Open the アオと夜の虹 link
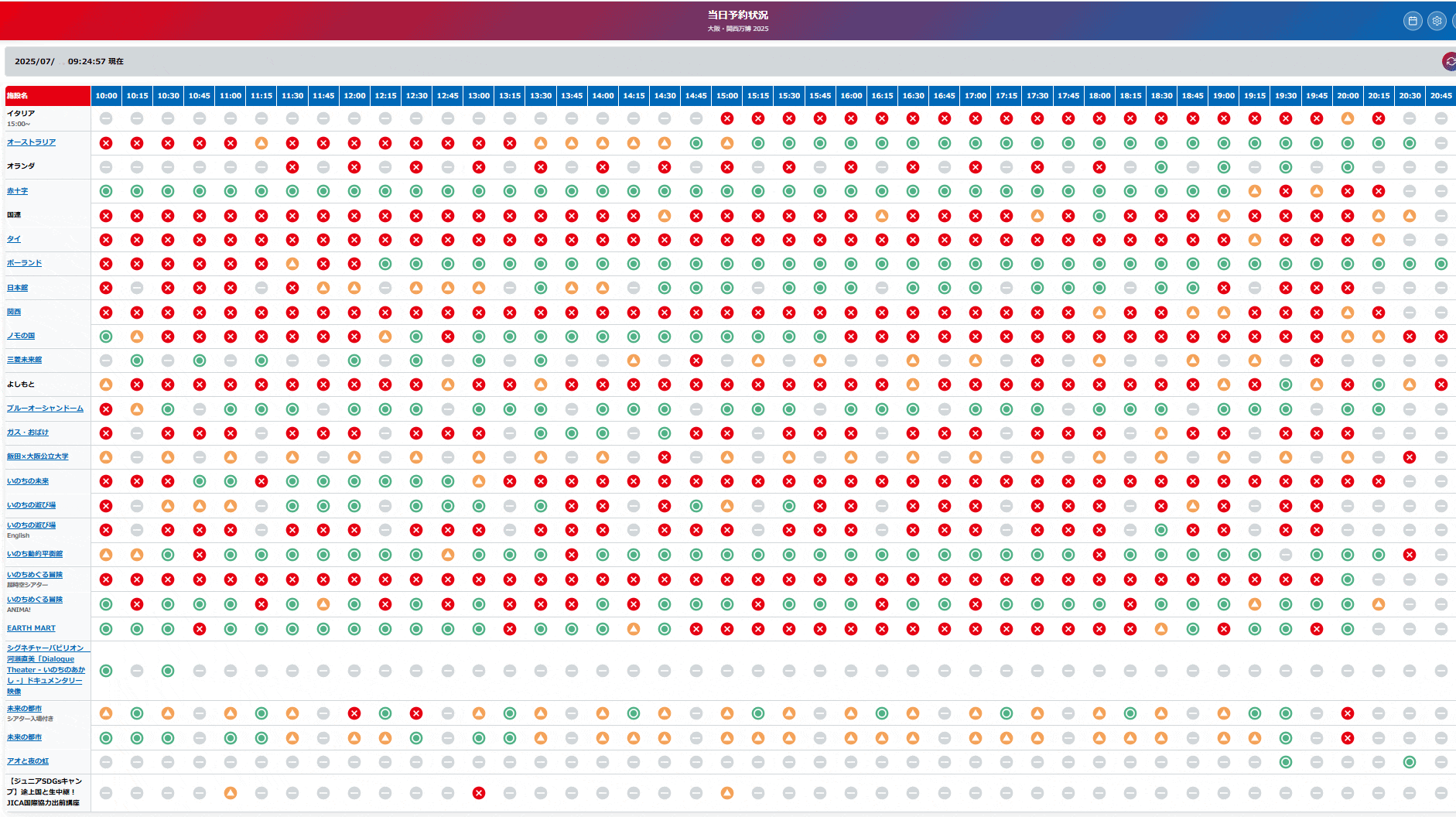 [28, 761]
